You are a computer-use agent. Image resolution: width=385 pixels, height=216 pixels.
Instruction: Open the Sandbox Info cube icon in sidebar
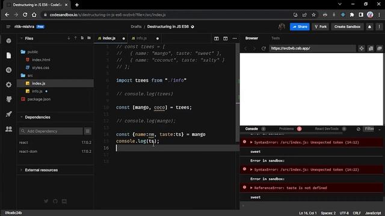pos(8,41)
